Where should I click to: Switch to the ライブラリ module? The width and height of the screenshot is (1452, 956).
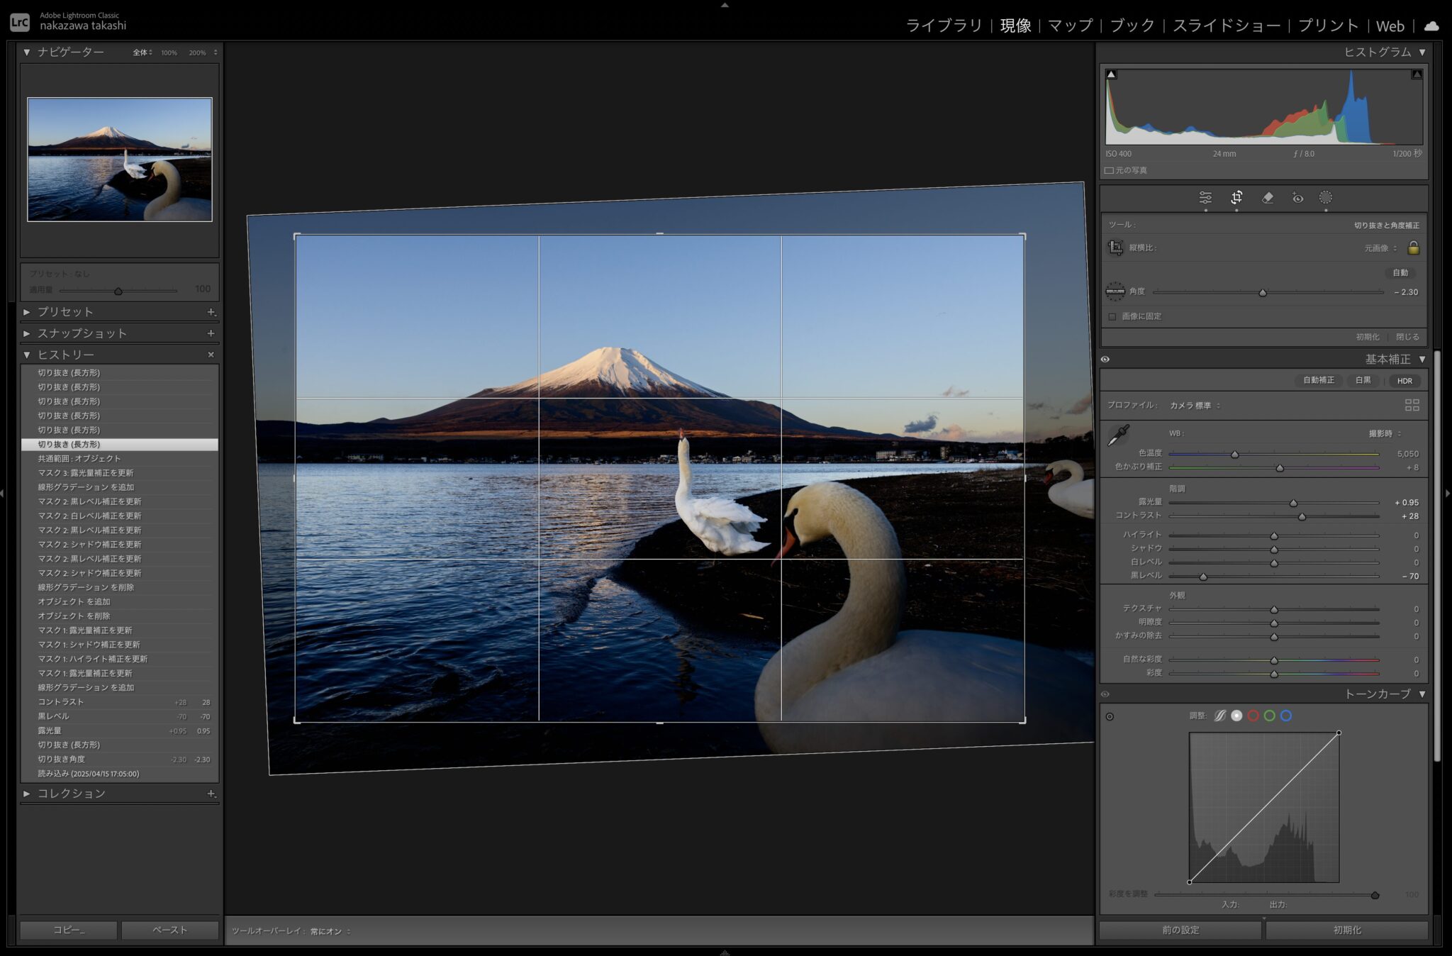point(944,26)
